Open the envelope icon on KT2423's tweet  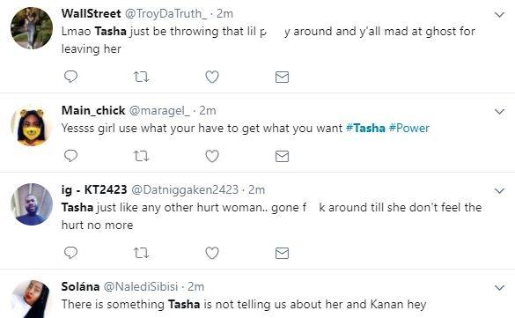click(282, 253)
